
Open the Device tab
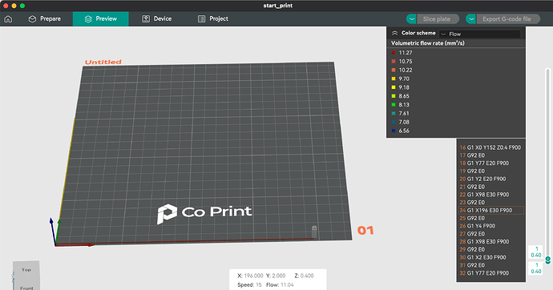[x=156, y=19]
